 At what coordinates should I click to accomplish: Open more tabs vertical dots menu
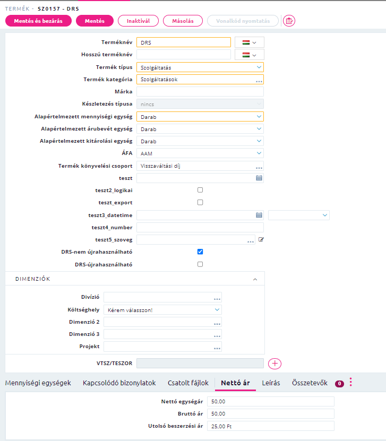[x=350, y=382]
